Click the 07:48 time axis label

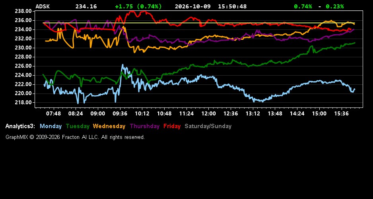54,113
